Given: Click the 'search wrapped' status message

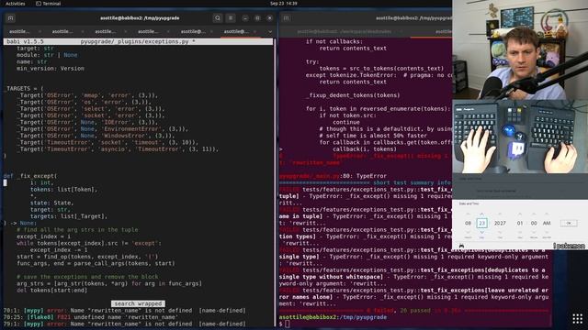Looking at the screenshot, I should tap(138, 303).
